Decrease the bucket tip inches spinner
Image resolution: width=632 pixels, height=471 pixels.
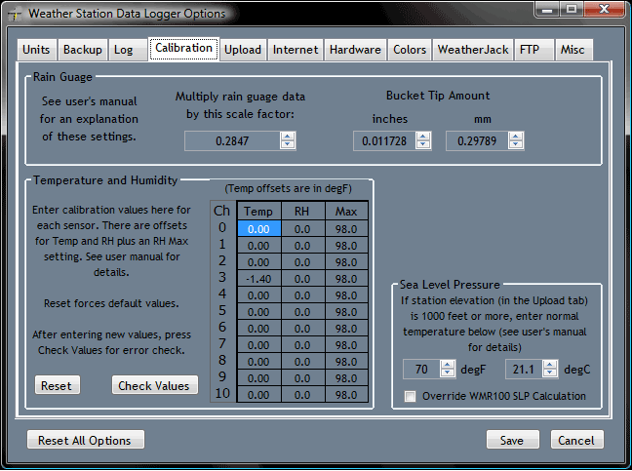click(423, 145)
